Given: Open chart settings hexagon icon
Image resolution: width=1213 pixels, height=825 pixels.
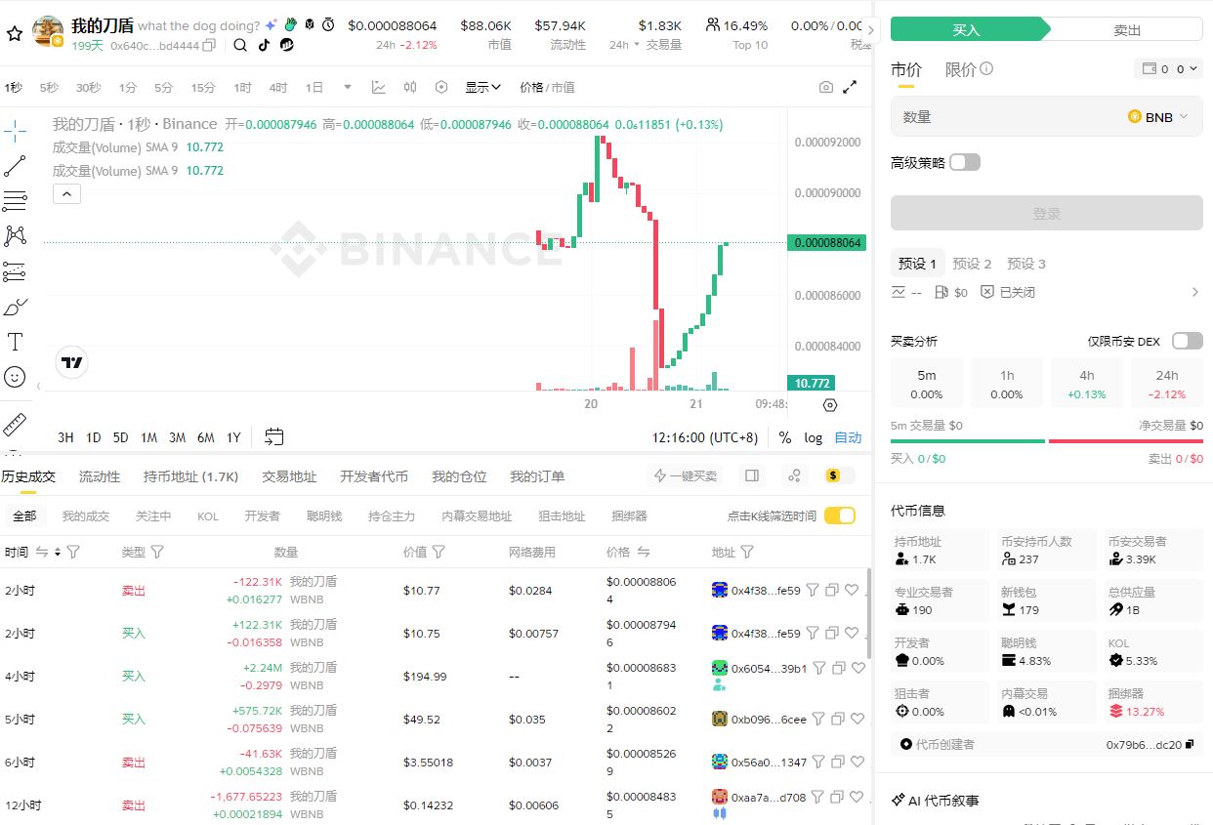Looking at the screenshot, I should pyautogui.click(x=441, y=87).
